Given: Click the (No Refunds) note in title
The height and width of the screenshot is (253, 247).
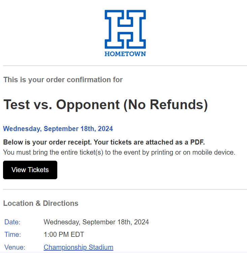Looking at the screenshot, I should [x=165, y=105].
